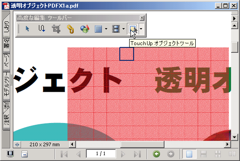Activate the TouchUp Object tool
Viewport: 240px width, 161px height.
133,29
